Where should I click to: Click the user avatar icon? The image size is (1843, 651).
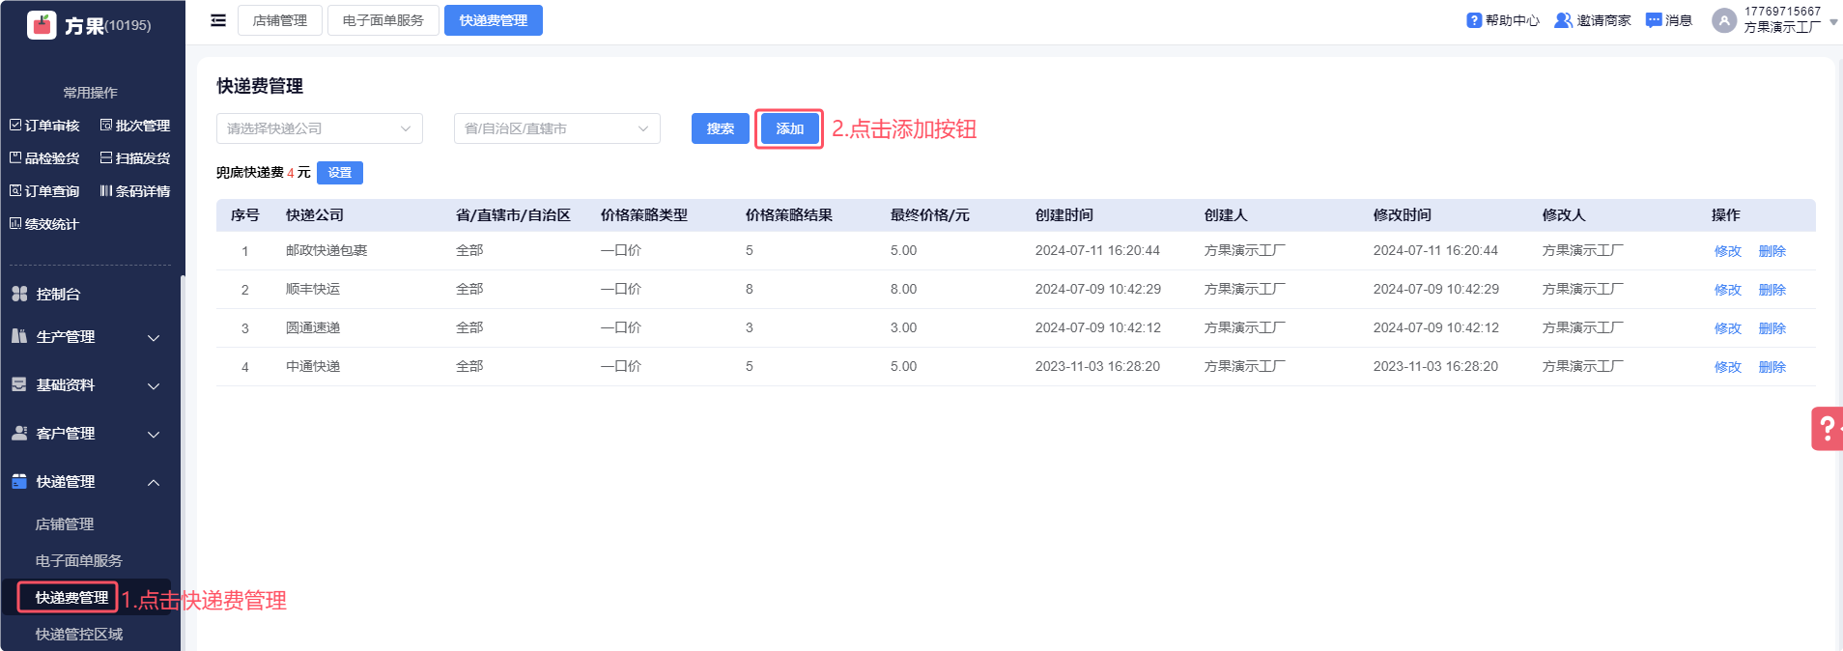(x=1724, y=20)
